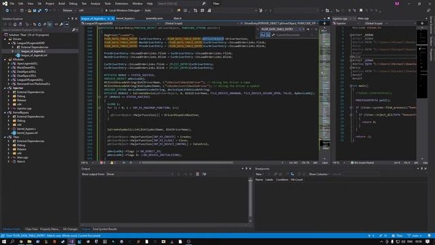This screenshot has height=245, width=435.
Task: Expand the ApexLegendsDLL project node
Action: (x=9, y=63)
